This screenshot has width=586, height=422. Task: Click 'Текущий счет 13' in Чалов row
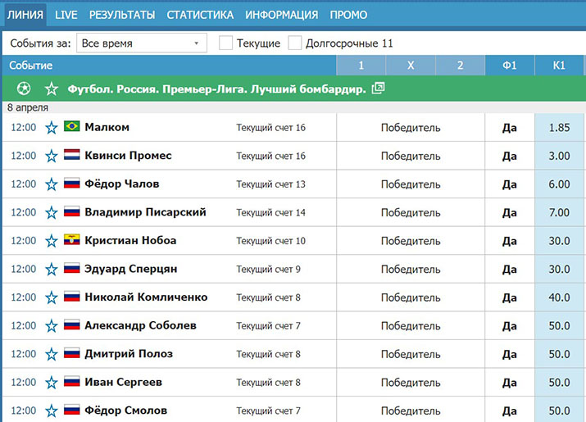click(271, 184)
